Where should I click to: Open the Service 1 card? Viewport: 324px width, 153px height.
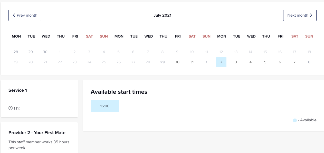coord(39,99)
